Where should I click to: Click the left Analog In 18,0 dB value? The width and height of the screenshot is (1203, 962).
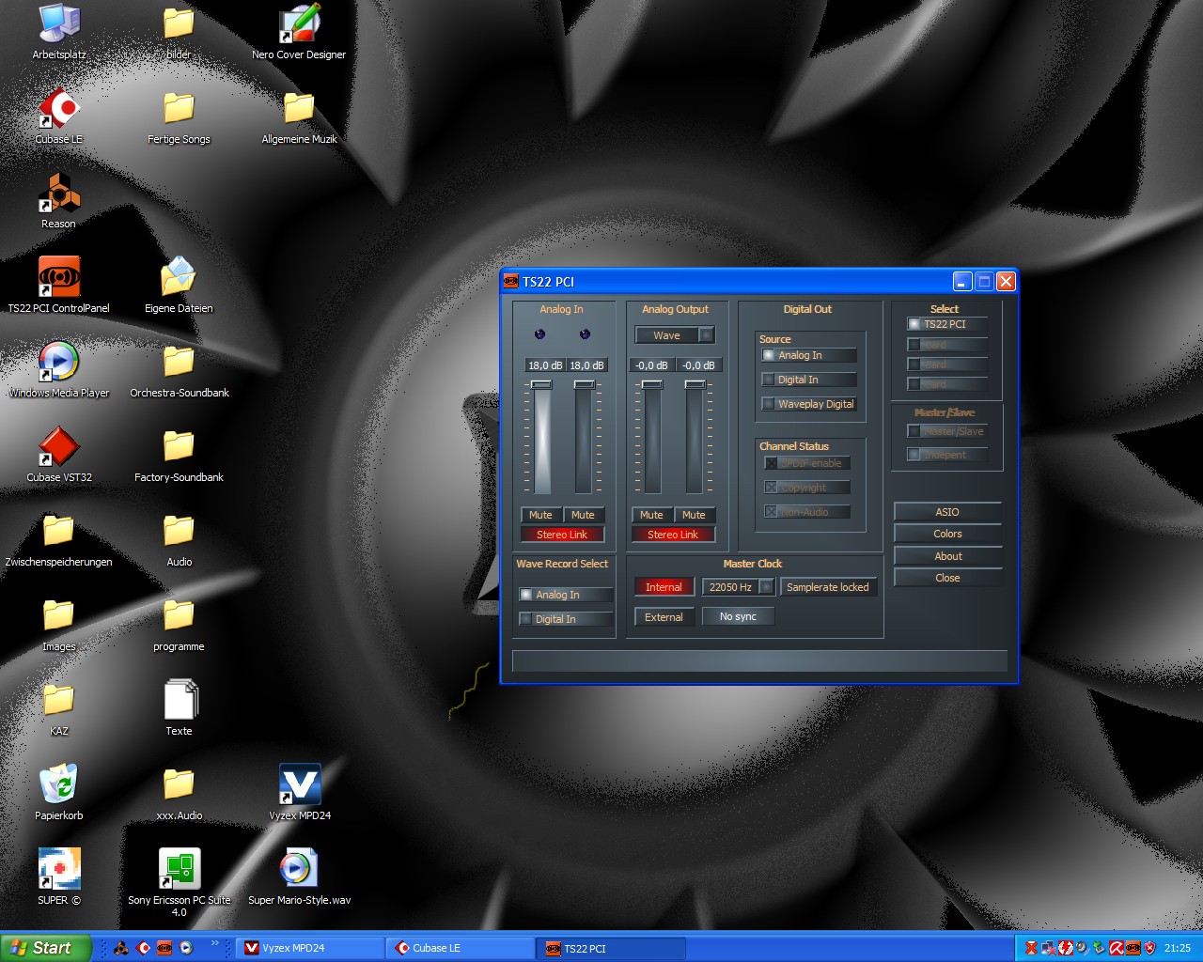(545, 365)
